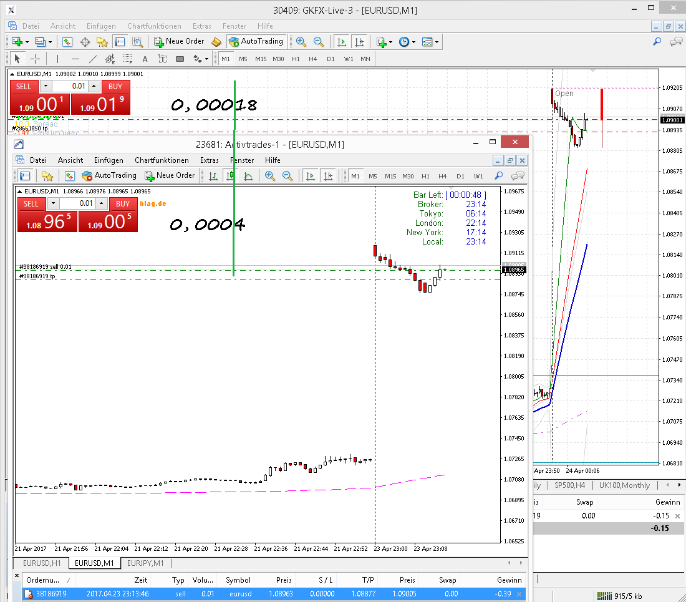
Task: Expand the new chart dropdown arrow
Action: click(x=27, y=42)
